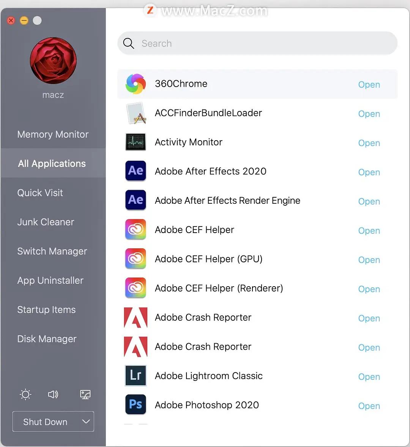The width and height of the screenshot is (410, 447).
Task: Open ACCFinderBundleLoader via Open link
Action: (369, 114)
